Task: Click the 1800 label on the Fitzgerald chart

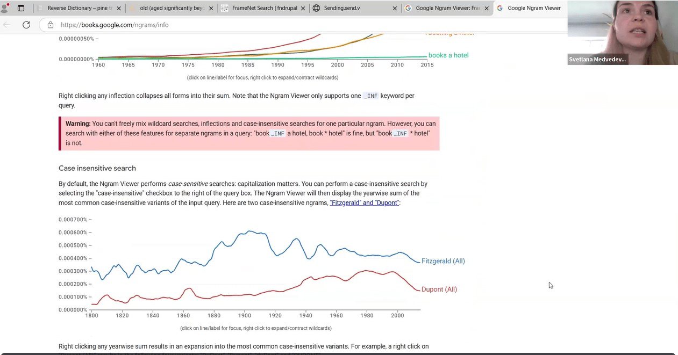Action: pos(91,315)
